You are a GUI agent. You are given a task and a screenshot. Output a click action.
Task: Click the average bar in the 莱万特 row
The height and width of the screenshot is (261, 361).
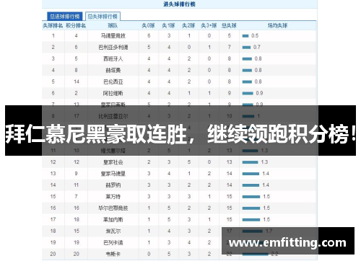(251, 197)
